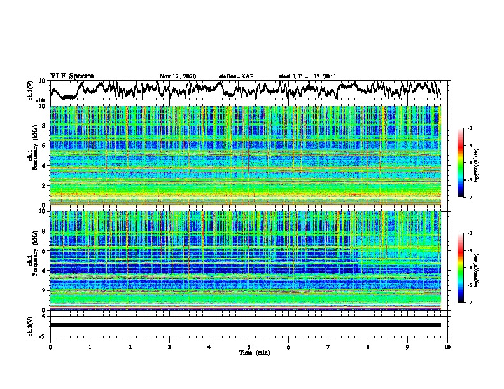Click the ch.1 color scale bar
Viewport: 504px width, 389px height.
[460, 163]
